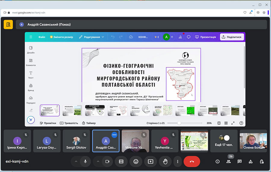
Task: Raise your hand in the meeting
Action: point(165,161)
